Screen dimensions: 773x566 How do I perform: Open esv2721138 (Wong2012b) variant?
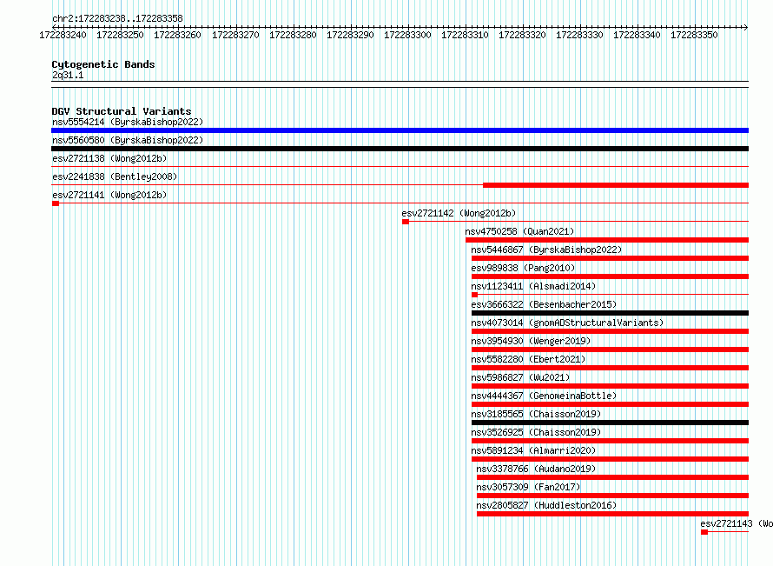pos(109,158)
